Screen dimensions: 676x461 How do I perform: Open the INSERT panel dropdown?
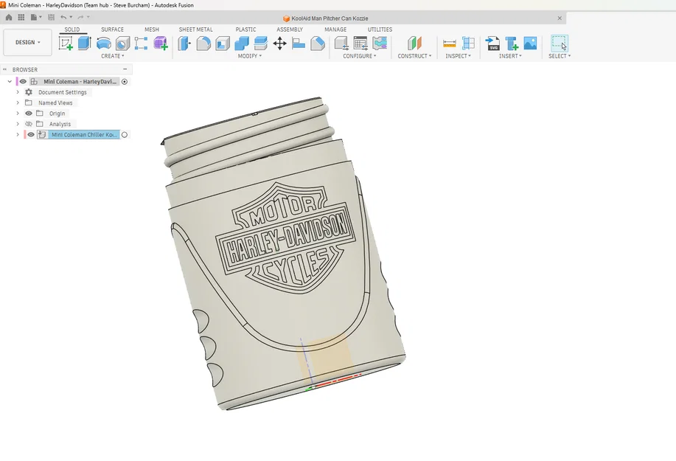click(510, 56)
